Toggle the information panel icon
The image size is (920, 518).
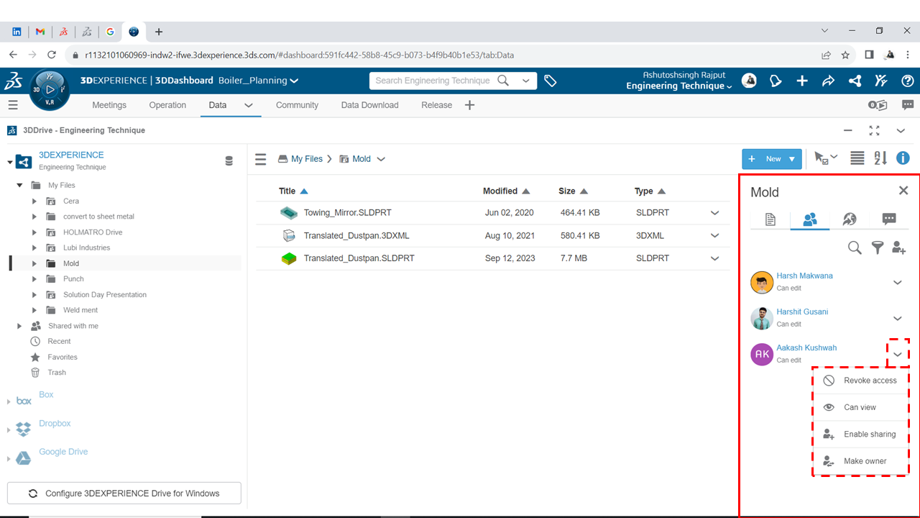coord(903,158)
